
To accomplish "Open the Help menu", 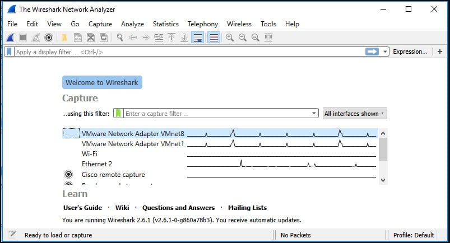I will [x=292, y=24].
